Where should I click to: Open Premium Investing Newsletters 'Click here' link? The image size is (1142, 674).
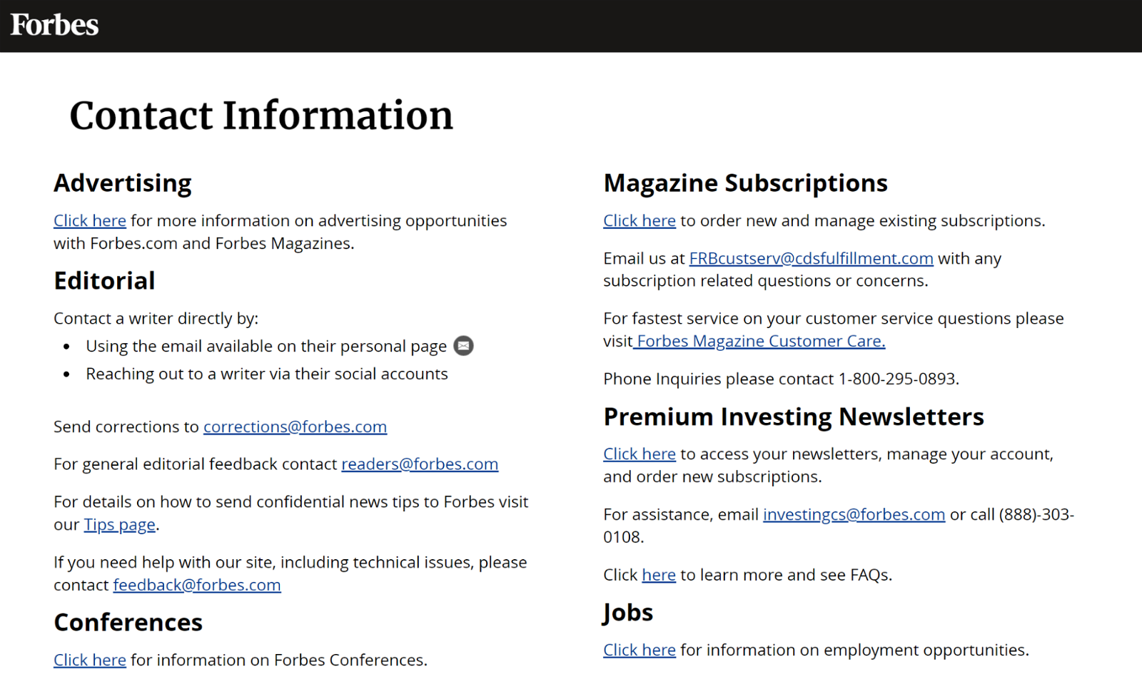click(640, 454)
